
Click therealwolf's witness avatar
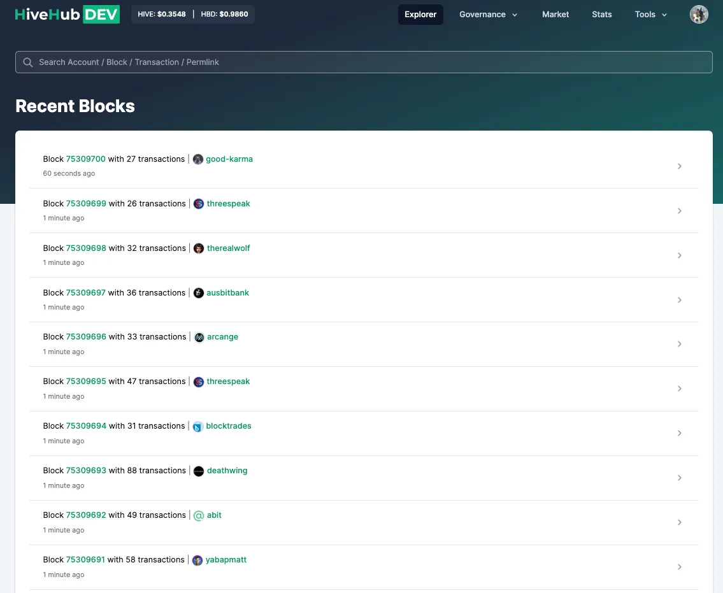pos(199,248)
